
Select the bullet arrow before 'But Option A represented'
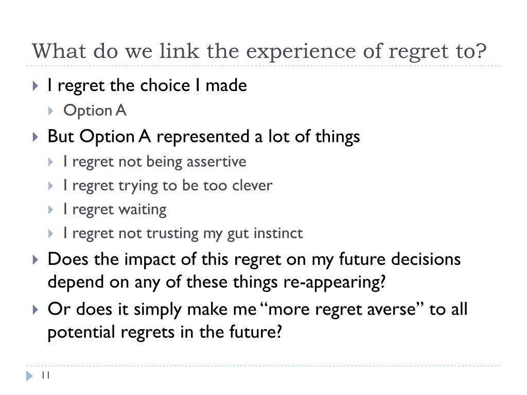tap(36, 137)
